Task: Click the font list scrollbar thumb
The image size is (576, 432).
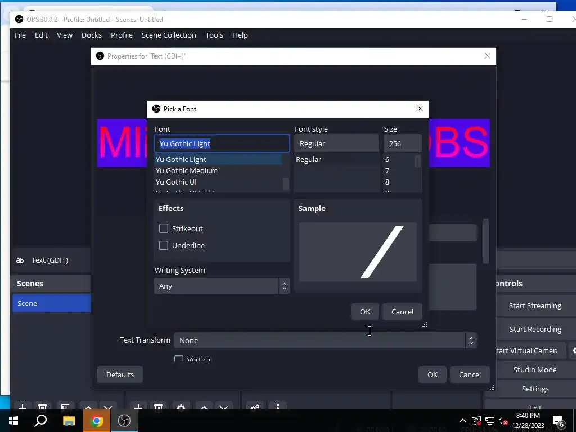Action: pos(285,184)
